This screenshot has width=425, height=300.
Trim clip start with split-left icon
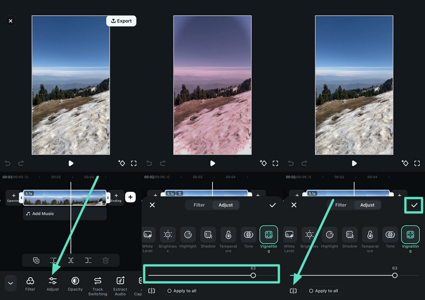[54, 260]
